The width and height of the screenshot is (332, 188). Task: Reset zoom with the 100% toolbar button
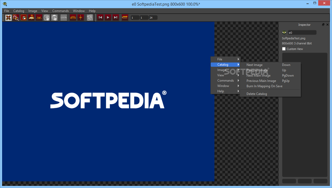(64, 18)
